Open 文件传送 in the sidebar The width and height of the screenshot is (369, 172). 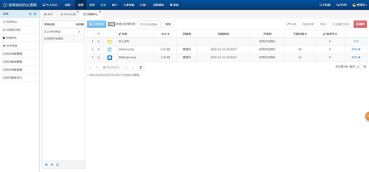[x=20, y=46]
